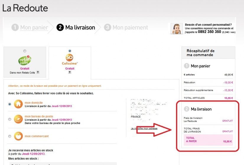Choose mon bureau de poste radio option

pyautogui.click(x=10, y=119)
